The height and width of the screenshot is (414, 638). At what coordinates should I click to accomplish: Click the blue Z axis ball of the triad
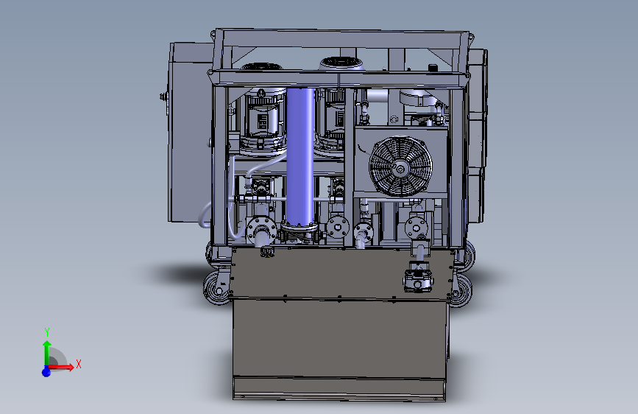[x=46, y=371]
